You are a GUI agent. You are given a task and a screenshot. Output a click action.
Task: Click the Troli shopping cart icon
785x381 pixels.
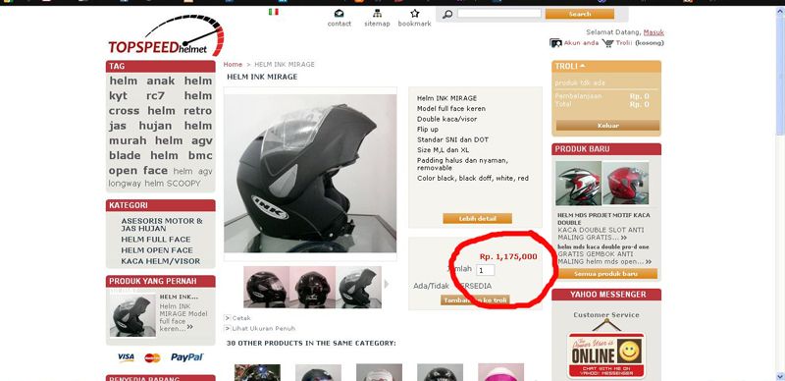[607, 43]
